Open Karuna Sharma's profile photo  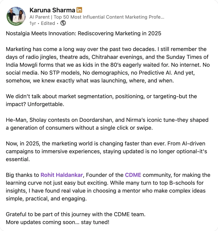[16, 16]
